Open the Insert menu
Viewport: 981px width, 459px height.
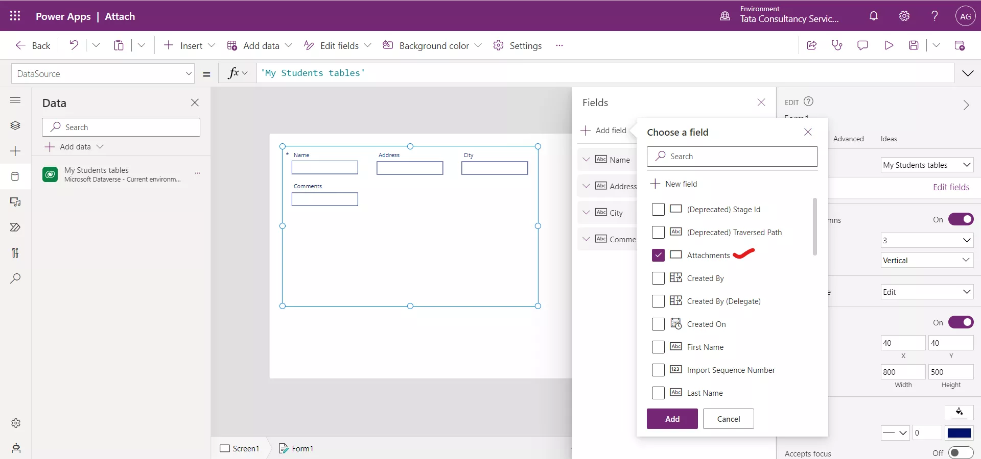[x=190, y=45]
